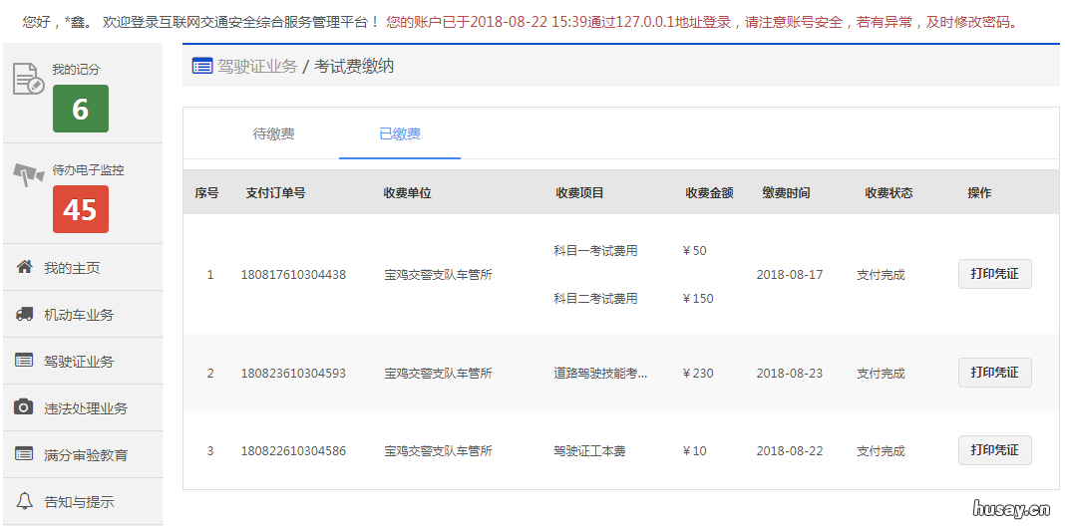Click the truncated 道路驾驶技能考... item
Viewport: 1065px width, 526px height.
[x=600, y=374]
